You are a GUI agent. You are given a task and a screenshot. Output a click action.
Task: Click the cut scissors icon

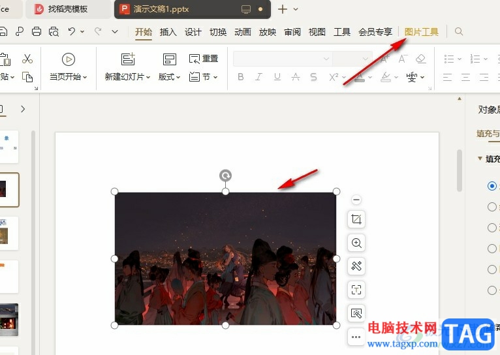[x=27, y=59]
